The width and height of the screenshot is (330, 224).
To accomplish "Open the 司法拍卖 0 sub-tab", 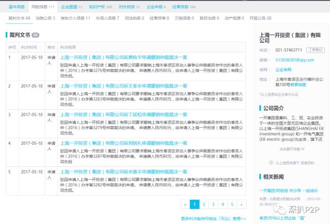I will click(x=134, y=19).
